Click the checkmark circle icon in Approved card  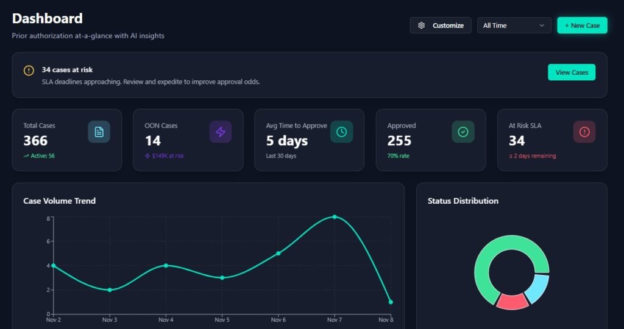click(x=463, y=132)
